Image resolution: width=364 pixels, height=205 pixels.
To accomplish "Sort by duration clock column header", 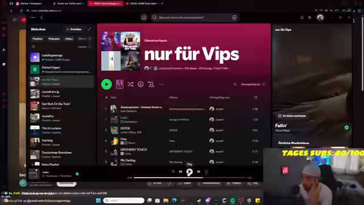I will [255, 97].
